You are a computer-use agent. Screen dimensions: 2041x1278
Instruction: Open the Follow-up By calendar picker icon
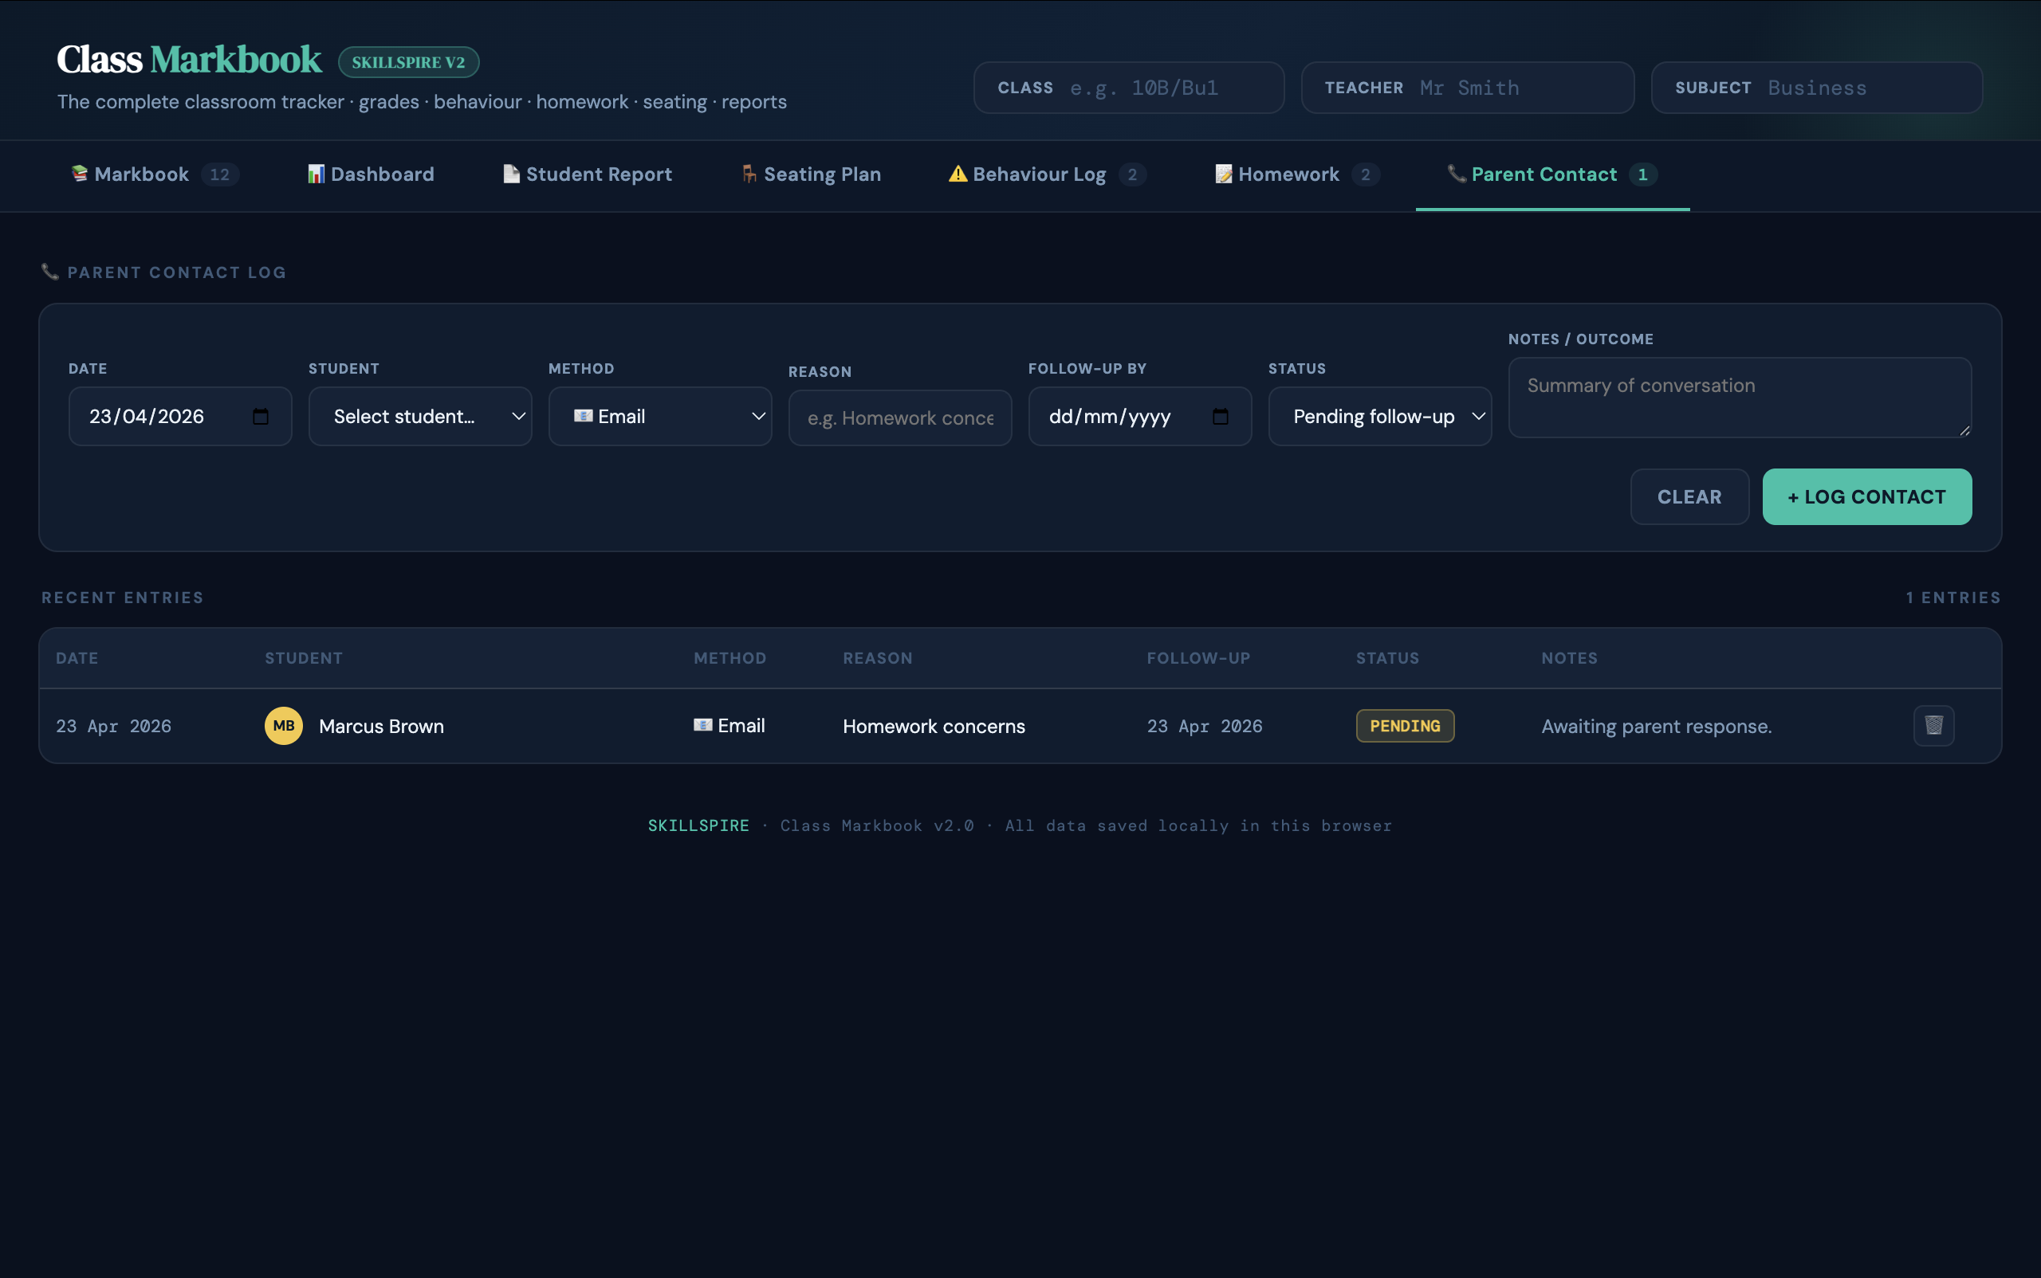point(1220,417)
